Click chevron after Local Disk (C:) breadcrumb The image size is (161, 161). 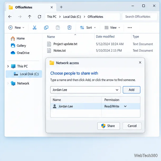[x=84, y=17]
